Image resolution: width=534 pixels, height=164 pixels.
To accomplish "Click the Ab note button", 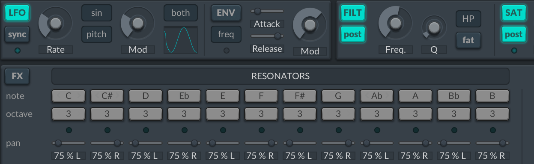I will (377, 96).
